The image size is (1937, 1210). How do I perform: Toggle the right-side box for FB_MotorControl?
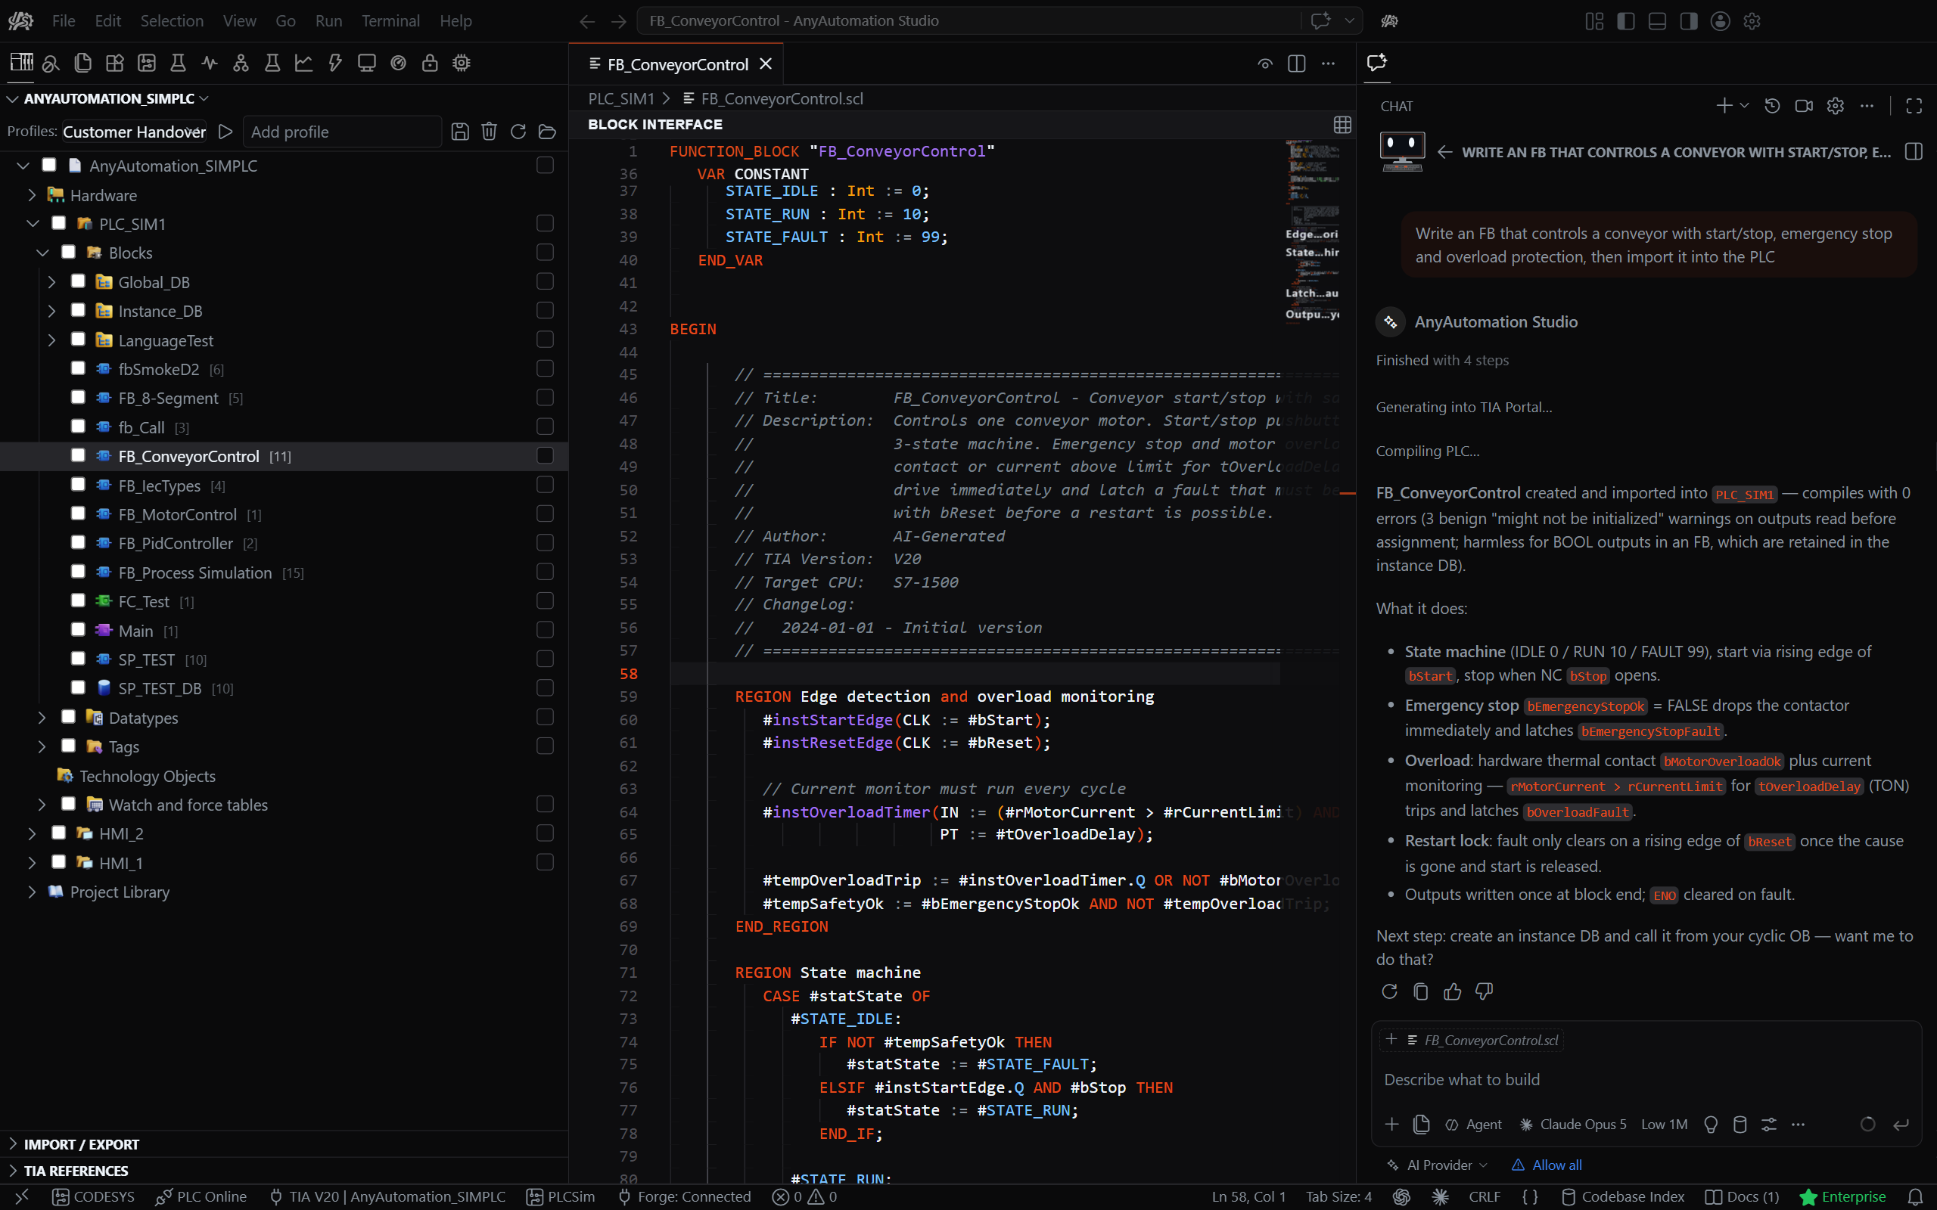tap(545, 513)
